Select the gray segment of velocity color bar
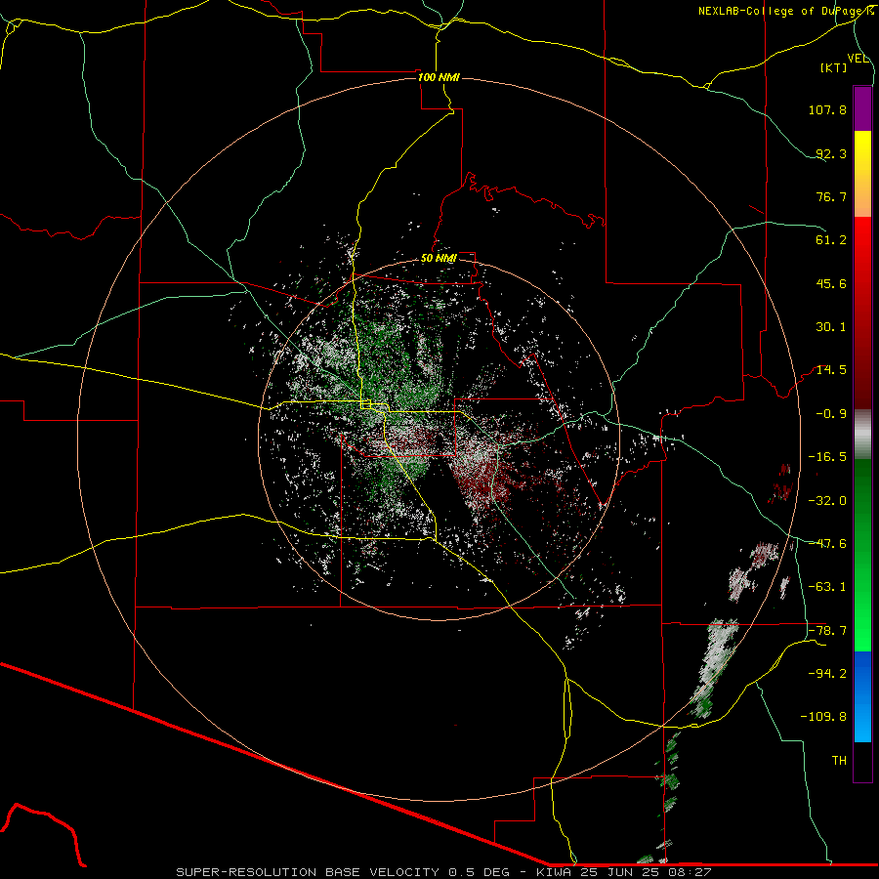 pyautogui.click(x=862, y=435)
